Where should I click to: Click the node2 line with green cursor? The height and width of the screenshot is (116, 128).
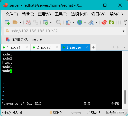point(7,71)
